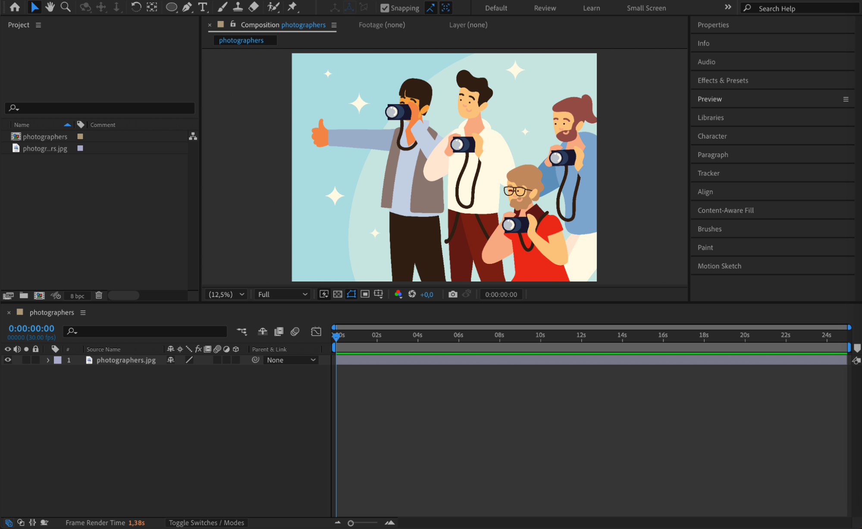
Task: Toggle the transparency grid button
Action: (x=338, y=294)
